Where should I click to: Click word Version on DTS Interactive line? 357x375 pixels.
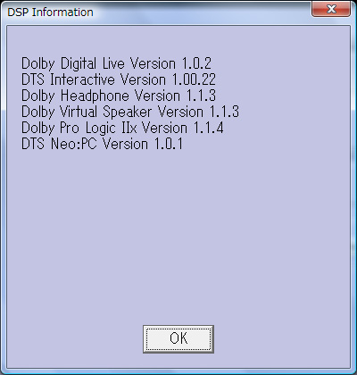point(144,79)
